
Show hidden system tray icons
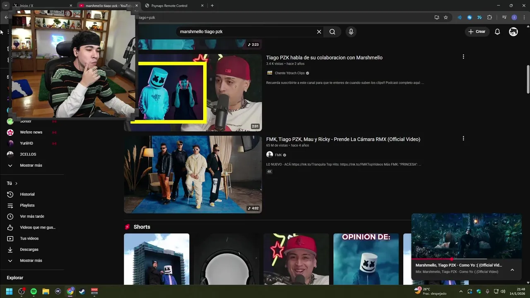coord(460,291)
